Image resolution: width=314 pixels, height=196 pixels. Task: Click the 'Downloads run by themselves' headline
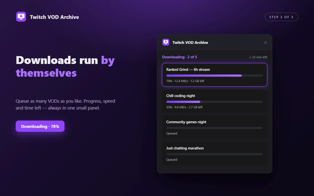[65, 66]
